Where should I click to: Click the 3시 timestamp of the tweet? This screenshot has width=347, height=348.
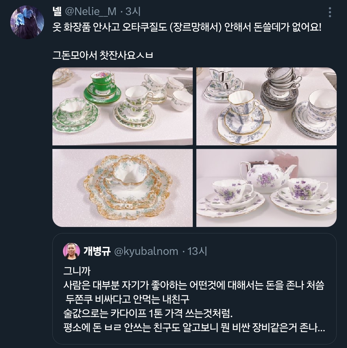(x=133, y=11)
